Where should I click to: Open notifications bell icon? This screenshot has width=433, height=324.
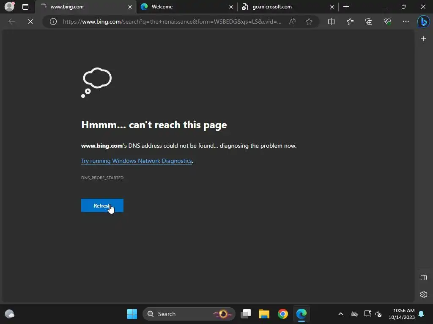[x=422, y=314]
